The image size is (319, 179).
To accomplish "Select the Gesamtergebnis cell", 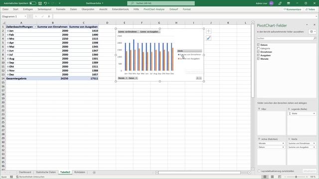I will click(21, 79).
